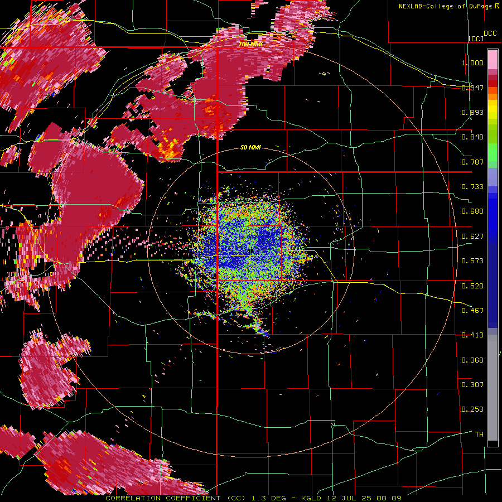Click the 0.520 scale value
The image size is (502, 502).
(x=472, y=286)
